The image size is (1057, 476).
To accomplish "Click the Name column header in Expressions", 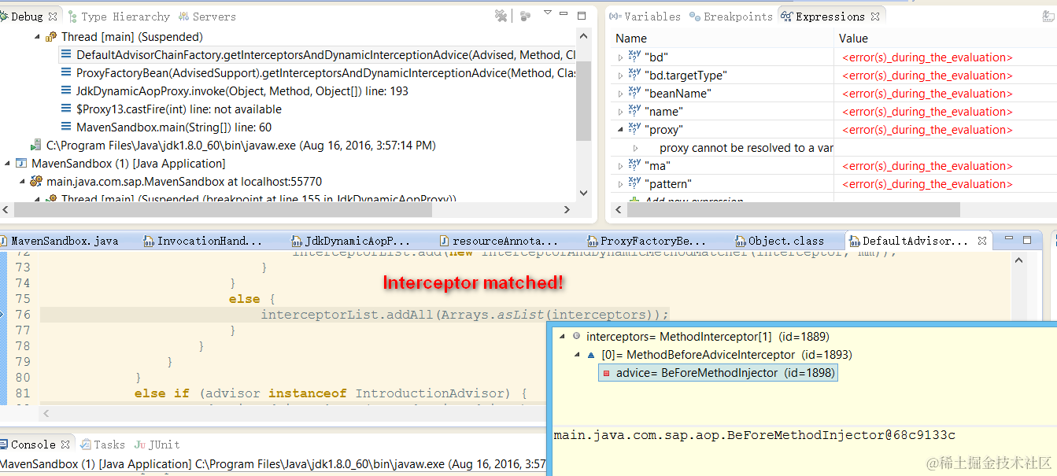I will (x=722, y=39).
